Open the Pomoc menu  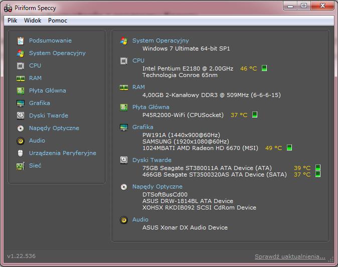58,20
